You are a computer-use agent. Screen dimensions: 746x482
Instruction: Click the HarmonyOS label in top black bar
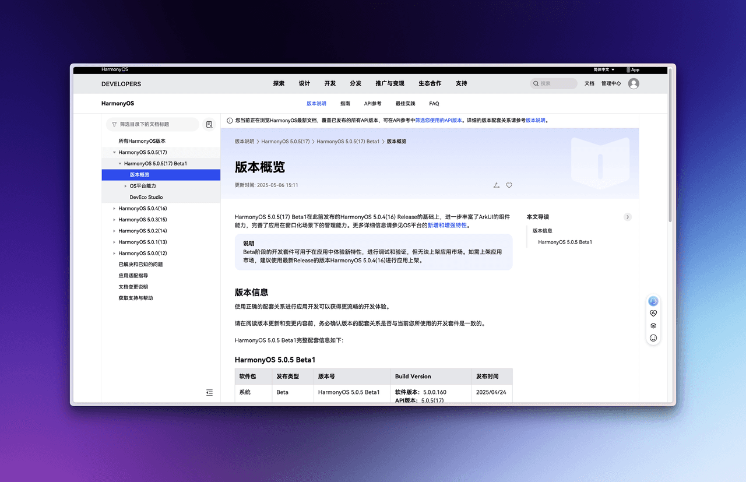[x=115, y=69]
